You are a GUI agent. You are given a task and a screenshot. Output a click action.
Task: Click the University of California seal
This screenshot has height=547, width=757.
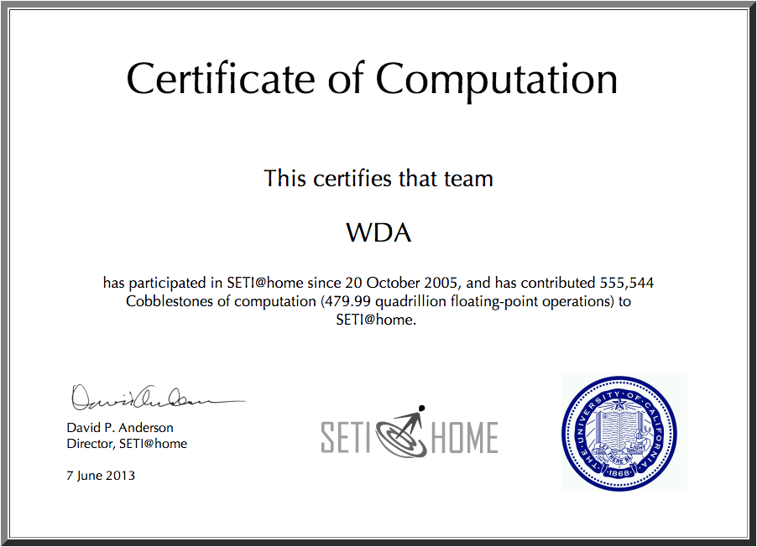tap(623, 432)
